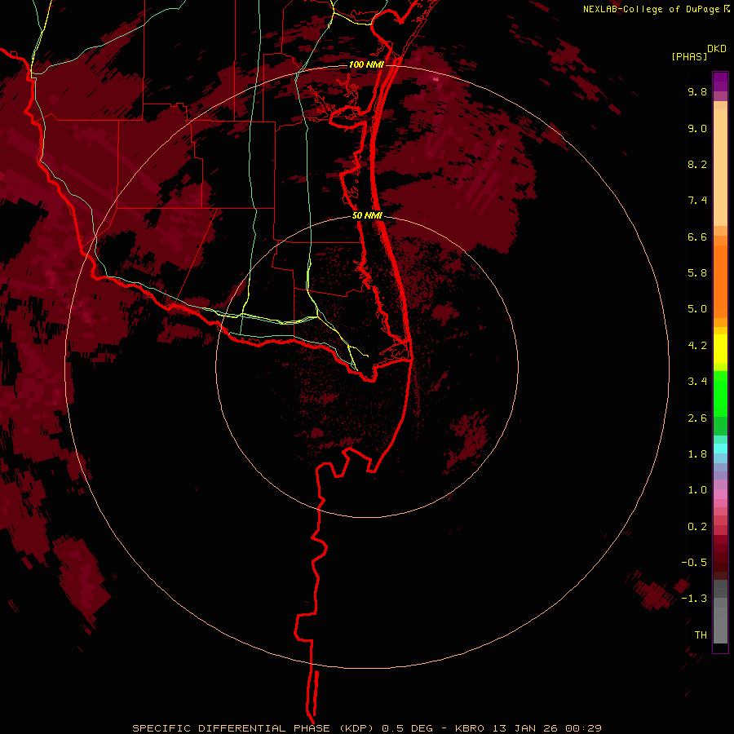Image resolution: width=734 pixels, height=734 pixels.
Task: Click the -1.3 color scale value
Action: pos(694,599)
